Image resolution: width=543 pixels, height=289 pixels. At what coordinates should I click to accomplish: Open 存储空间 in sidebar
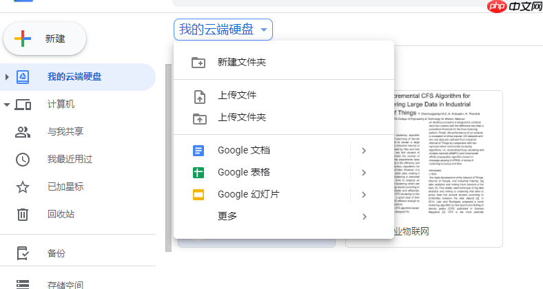coord(78,285)
